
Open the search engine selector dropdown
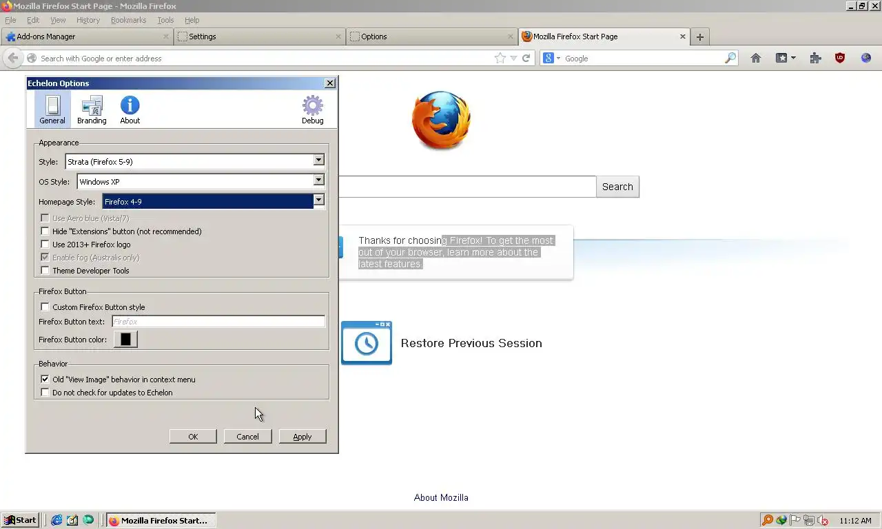[551, 59]
